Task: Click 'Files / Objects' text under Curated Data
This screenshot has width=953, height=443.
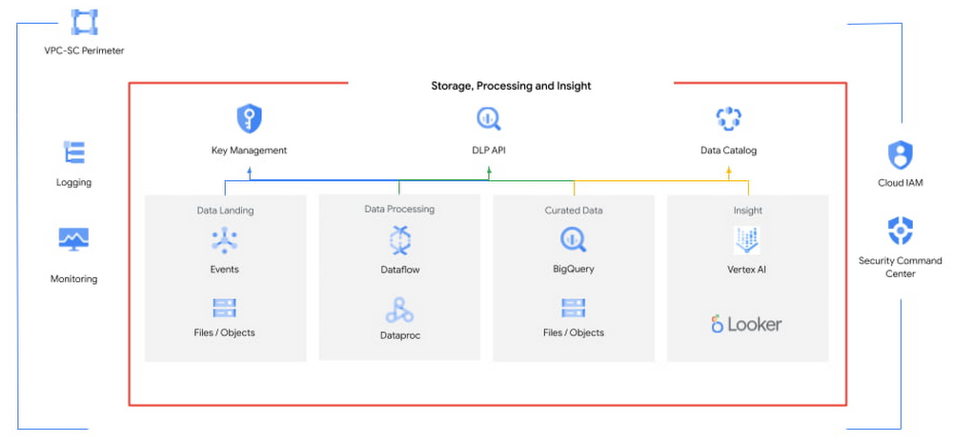Action: [x=573, y=332]
